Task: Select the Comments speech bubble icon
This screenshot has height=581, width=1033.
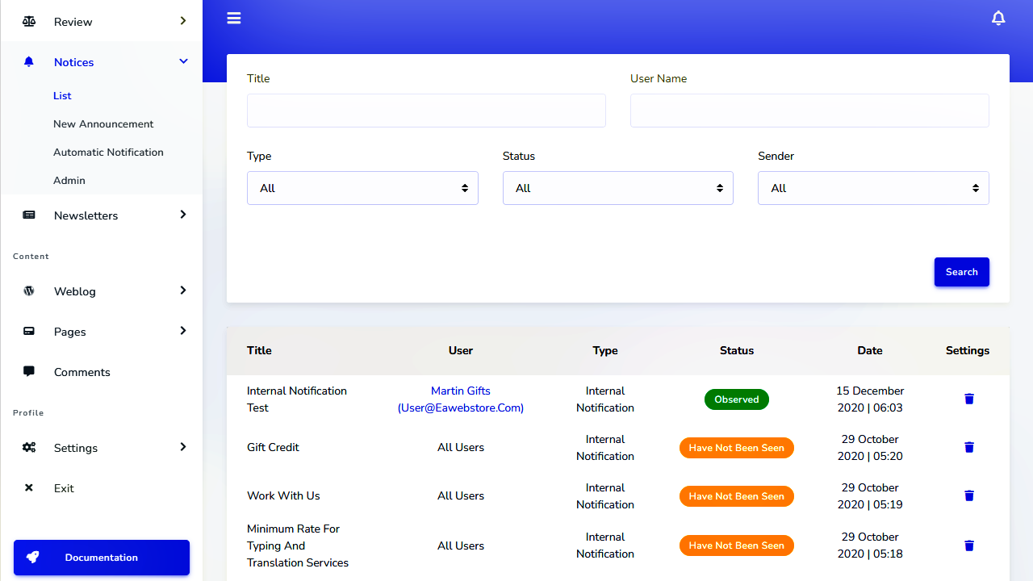Action: pos(29,372)
